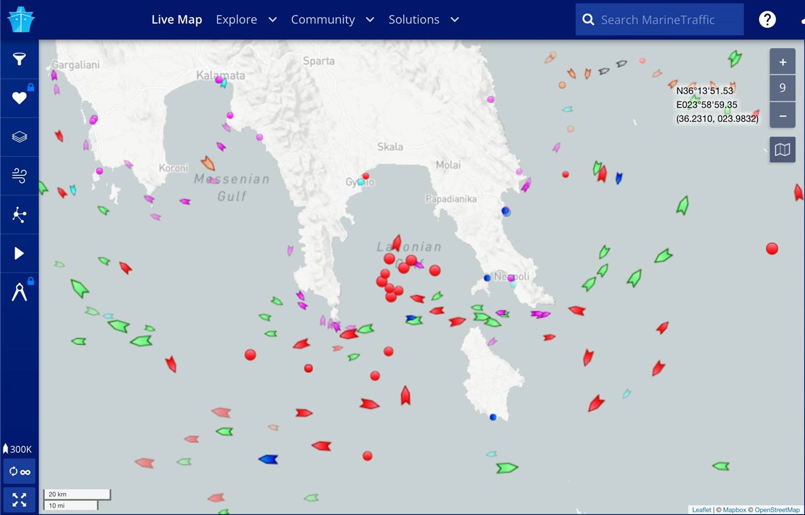The height and width of the screenshot is (515, 805).
Task: Open help via the question mark icon
Action: click(767, 19)
